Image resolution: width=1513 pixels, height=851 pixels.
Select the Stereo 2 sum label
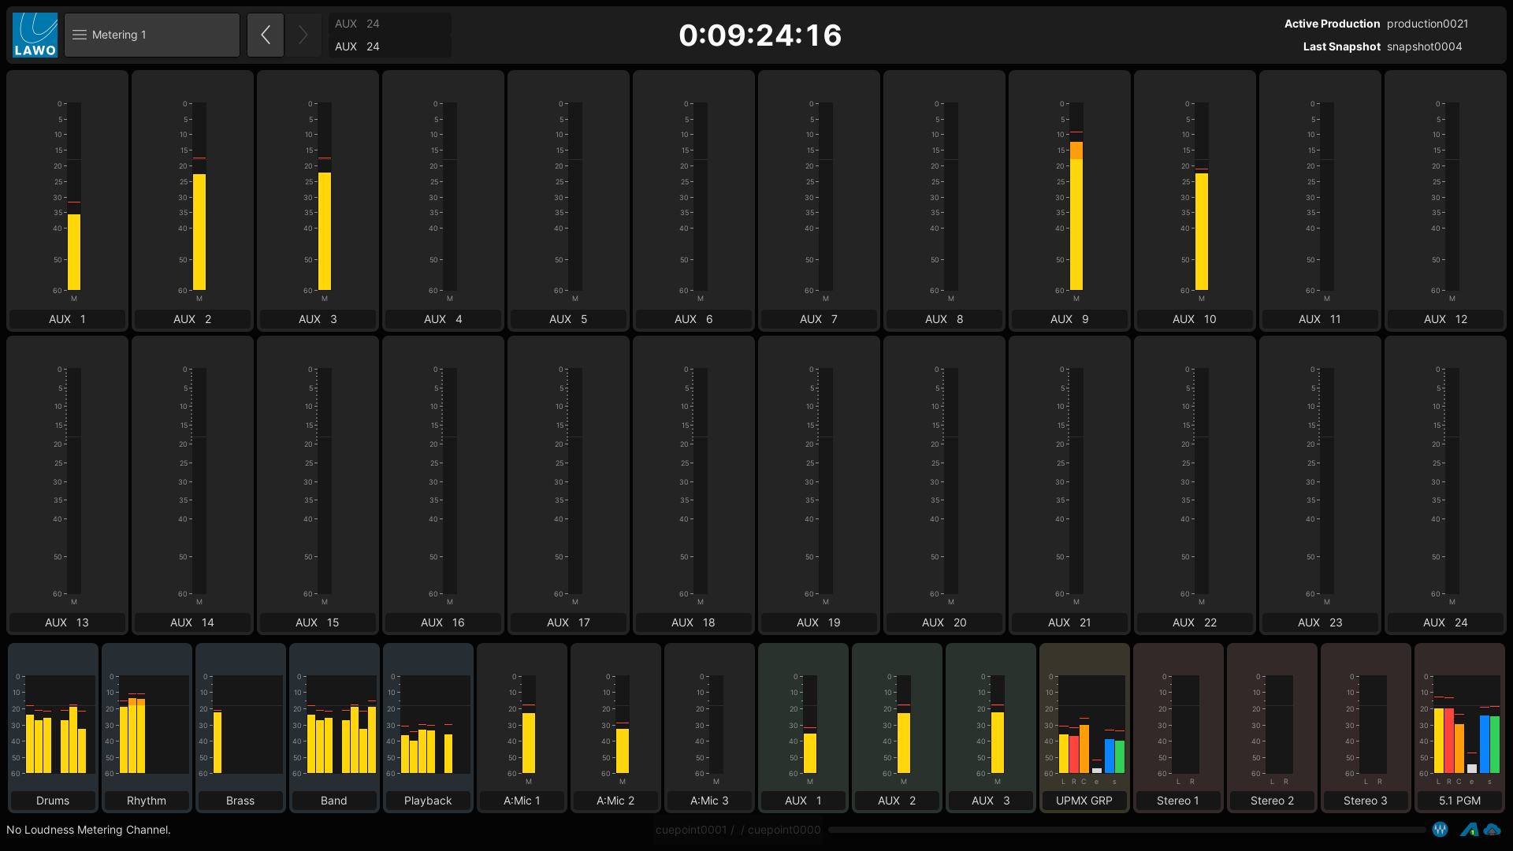click(x=1272, y=801)
